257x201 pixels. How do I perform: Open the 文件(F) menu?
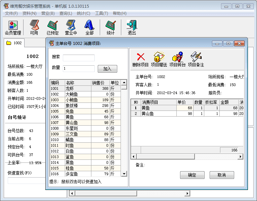click(11, 13)
